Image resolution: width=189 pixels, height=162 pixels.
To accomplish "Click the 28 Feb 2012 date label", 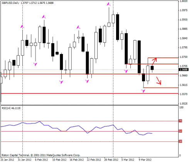I will pos(111,160).
